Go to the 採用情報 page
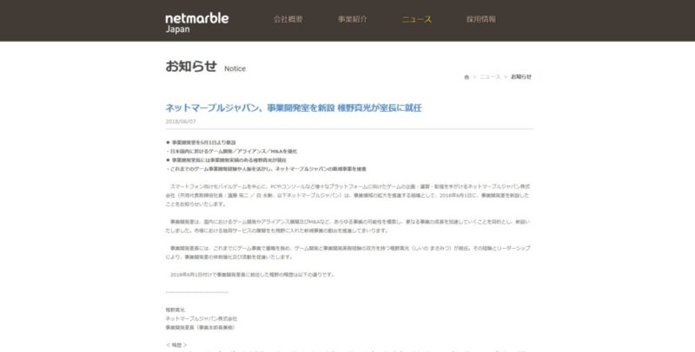The image size is (695, 352). (480, 19)
